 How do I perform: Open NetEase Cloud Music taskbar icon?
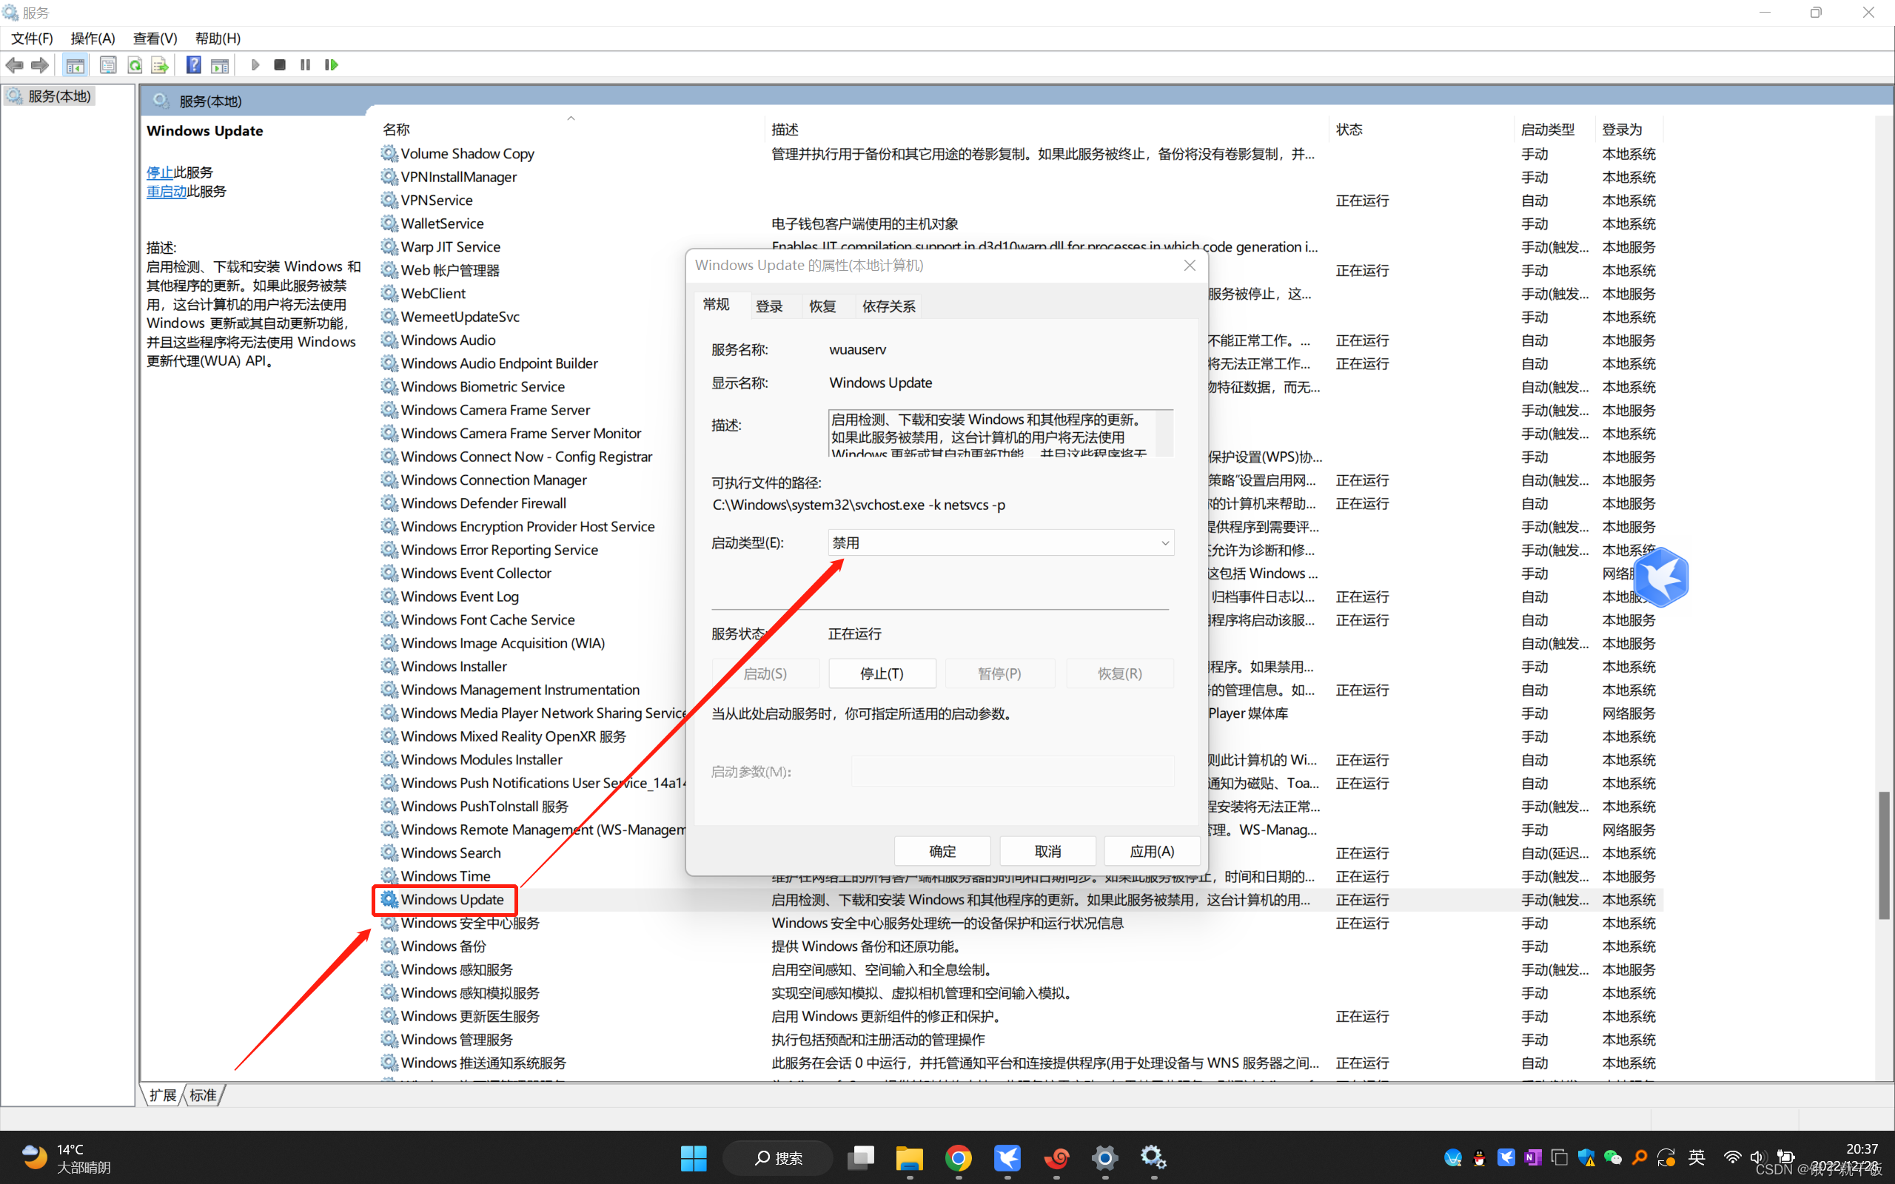click(x=1056, y=1157)
